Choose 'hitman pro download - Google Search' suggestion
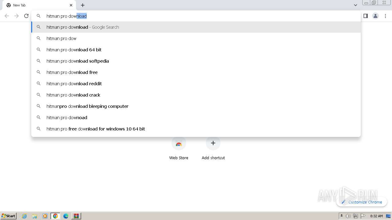Screen dimensions: 392x220 tap(196, 27)
